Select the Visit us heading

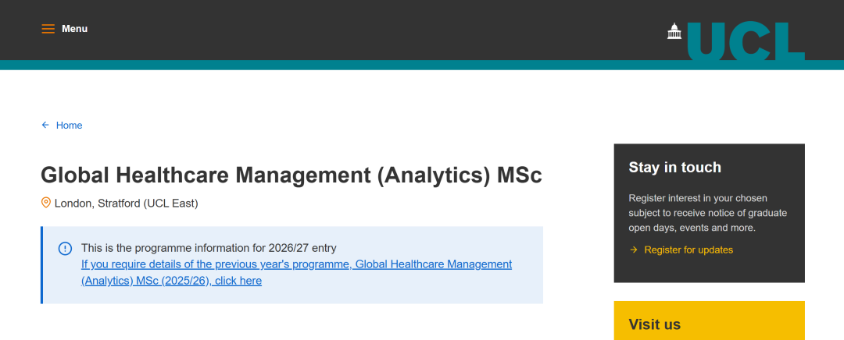[654, 324]
